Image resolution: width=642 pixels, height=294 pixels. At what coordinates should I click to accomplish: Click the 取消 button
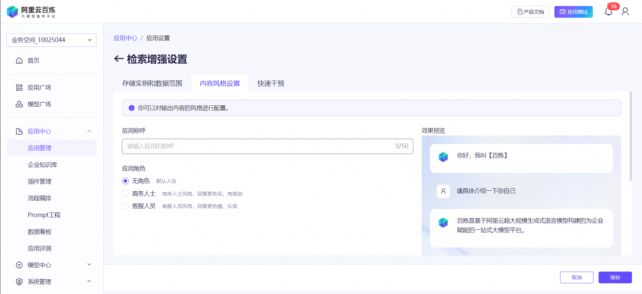(577, 277)
